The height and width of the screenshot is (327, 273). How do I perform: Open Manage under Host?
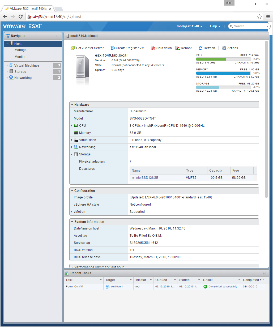coord(20,50)
